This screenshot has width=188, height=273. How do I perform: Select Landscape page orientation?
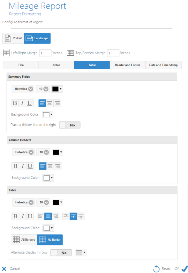tap(37, 38)
